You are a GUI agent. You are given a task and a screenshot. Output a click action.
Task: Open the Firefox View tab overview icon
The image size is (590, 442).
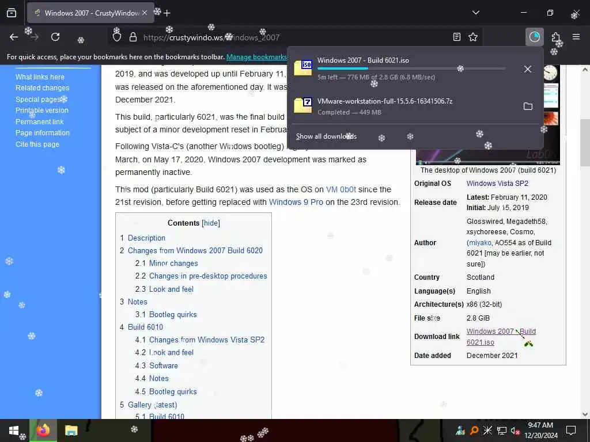click(12, 13)
